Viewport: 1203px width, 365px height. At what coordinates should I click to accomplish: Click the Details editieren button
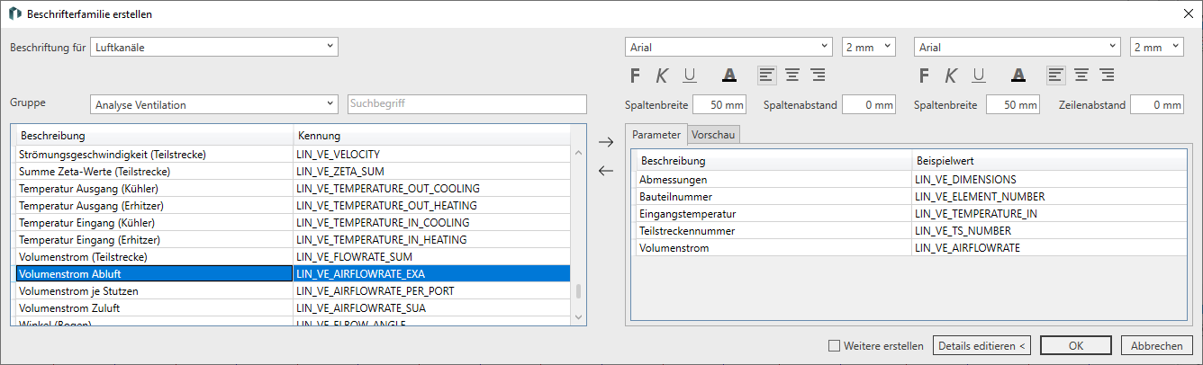981,345
